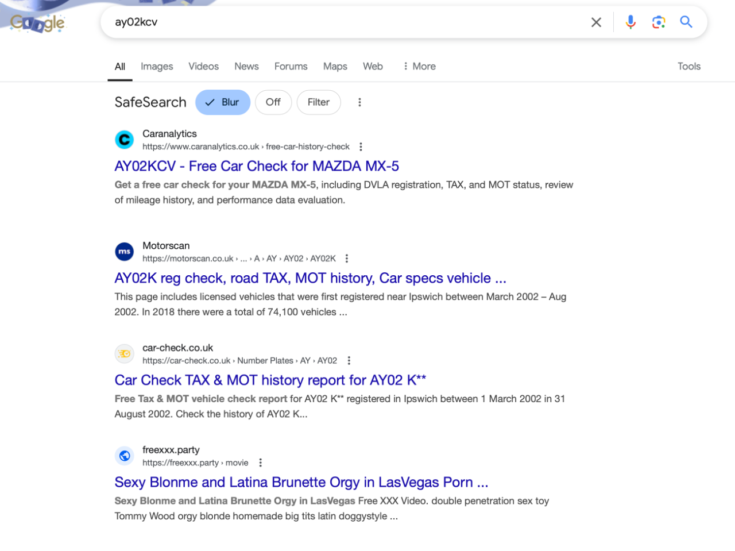Click the Google logo

coord(38,22)
